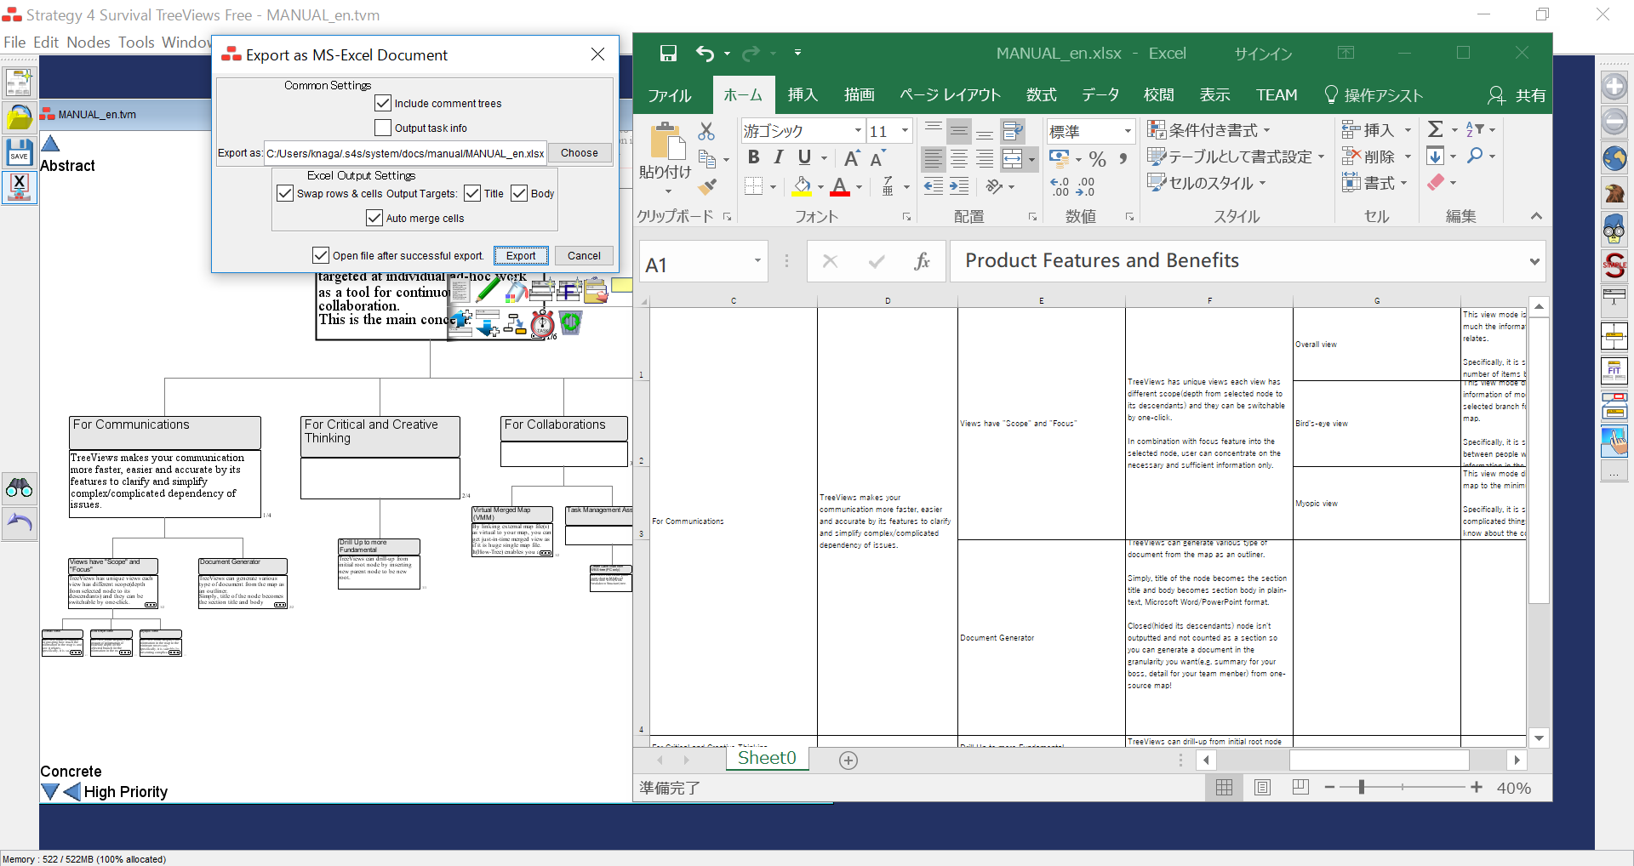The height and width of the screenshot is (866, 1634).
Task: Add a new sheet with plus button
Action: pyautogui.click(x=848, y=761)
